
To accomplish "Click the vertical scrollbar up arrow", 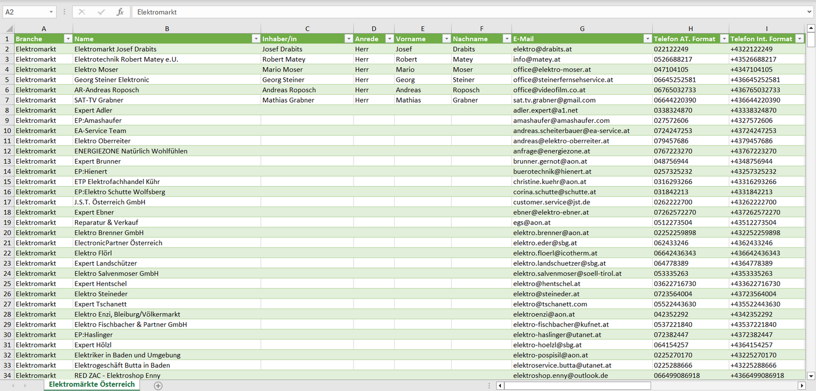I will tap(811, 28).
